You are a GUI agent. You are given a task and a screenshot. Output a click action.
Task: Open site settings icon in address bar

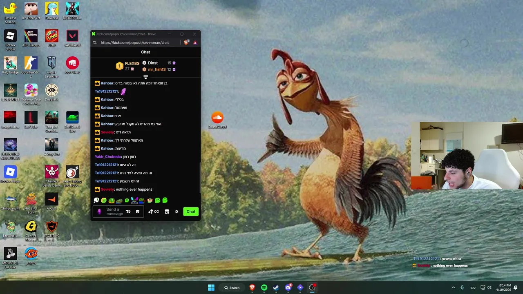95,42
